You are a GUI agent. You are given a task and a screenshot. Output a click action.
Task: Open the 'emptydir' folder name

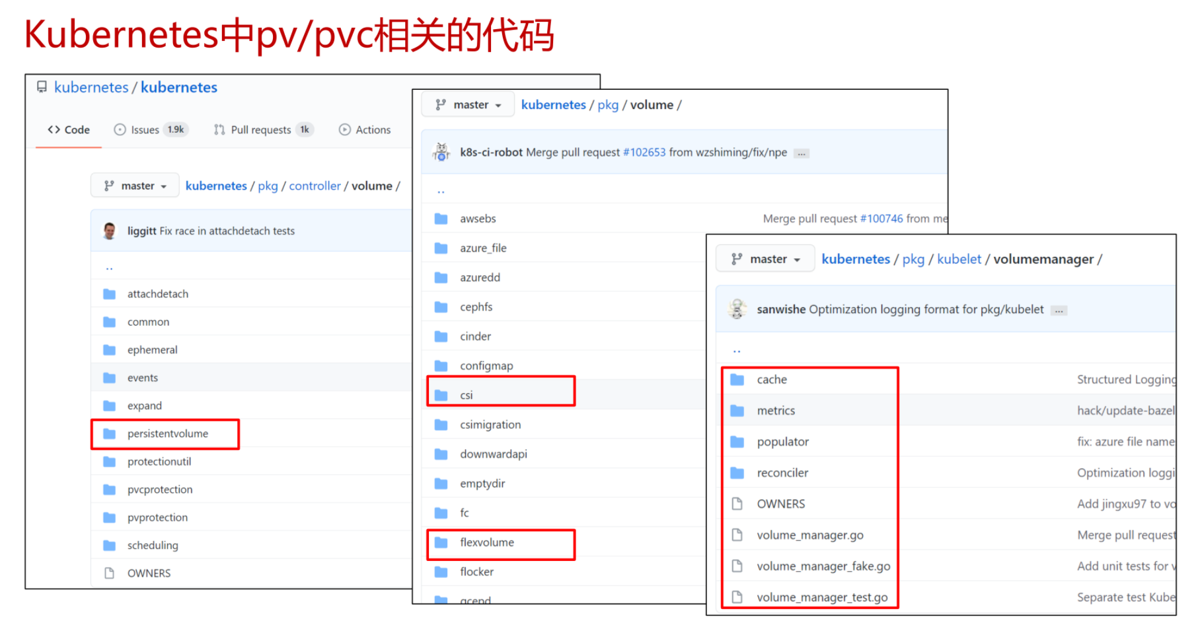[482, 484]
